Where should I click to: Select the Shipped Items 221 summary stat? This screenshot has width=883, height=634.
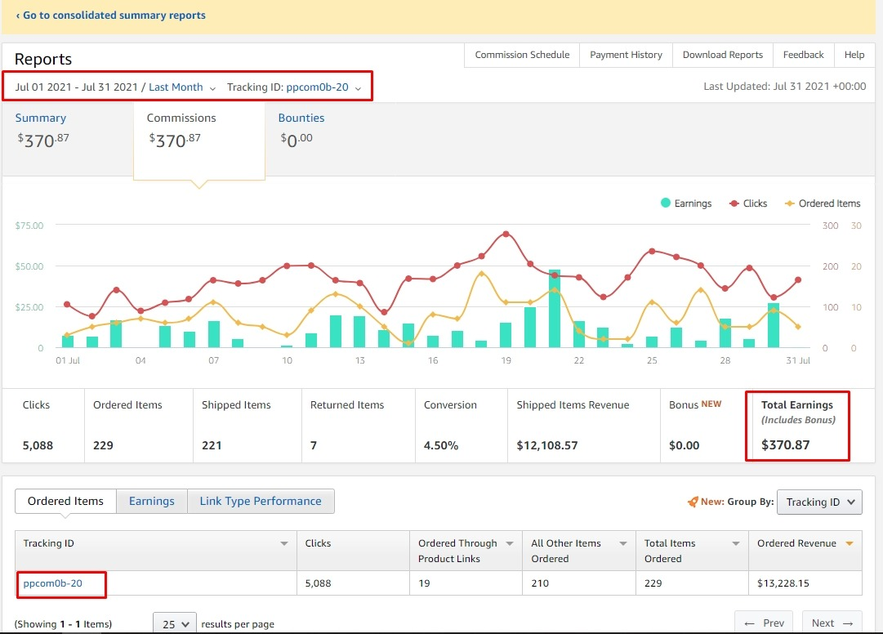click(x=248, y=426)
